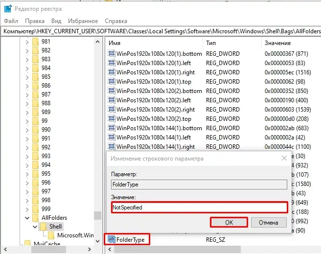Select the 986 tree key
The width and height of the screenshot is (321, 254).
(x=46, y=86)
